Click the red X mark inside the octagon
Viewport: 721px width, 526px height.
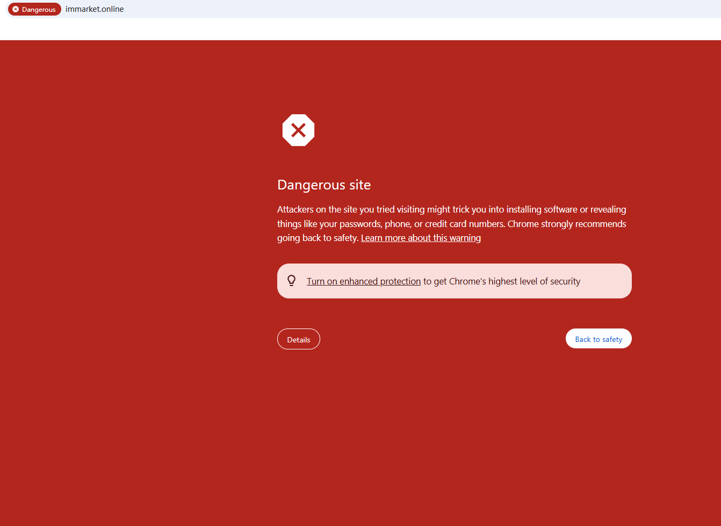(x=298, y=130)
